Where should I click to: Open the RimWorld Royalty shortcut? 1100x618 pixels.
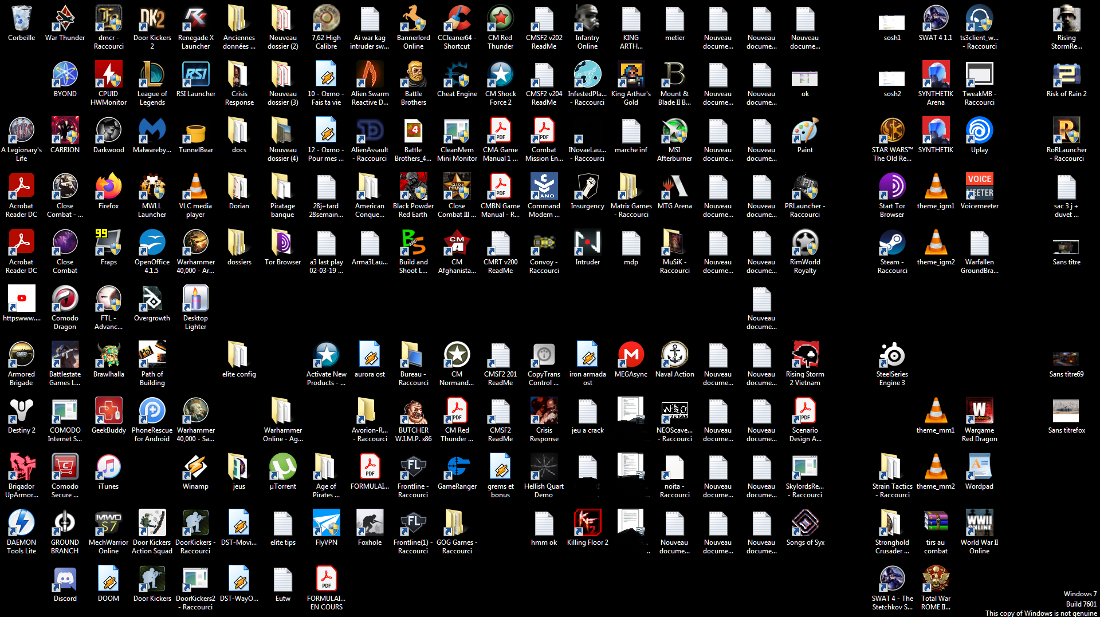pyautogui.click(x=805, y=251)
